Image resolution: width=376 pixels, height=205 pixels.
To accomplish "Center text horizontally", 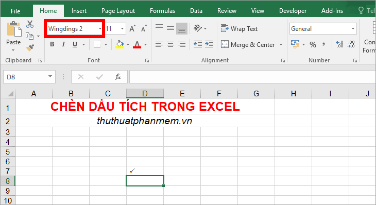I will pos(170,44).
